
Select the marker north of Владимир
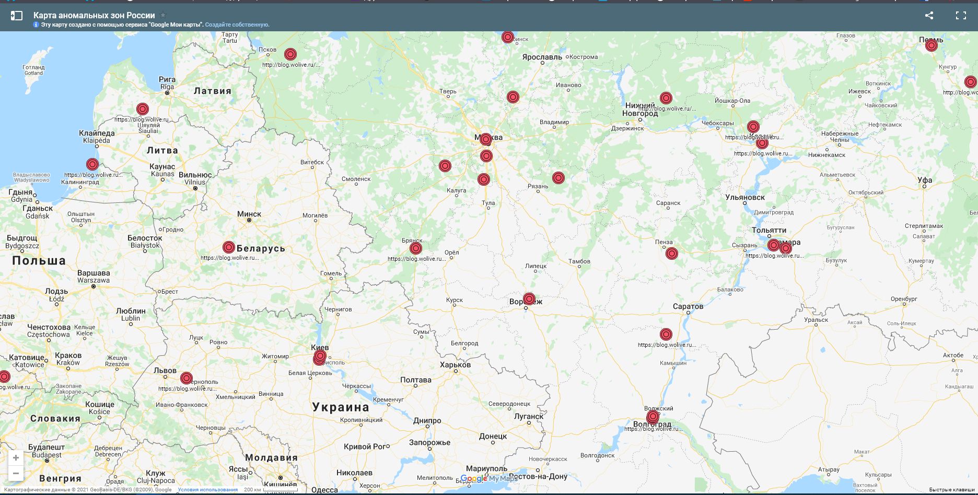coord(513,97)
